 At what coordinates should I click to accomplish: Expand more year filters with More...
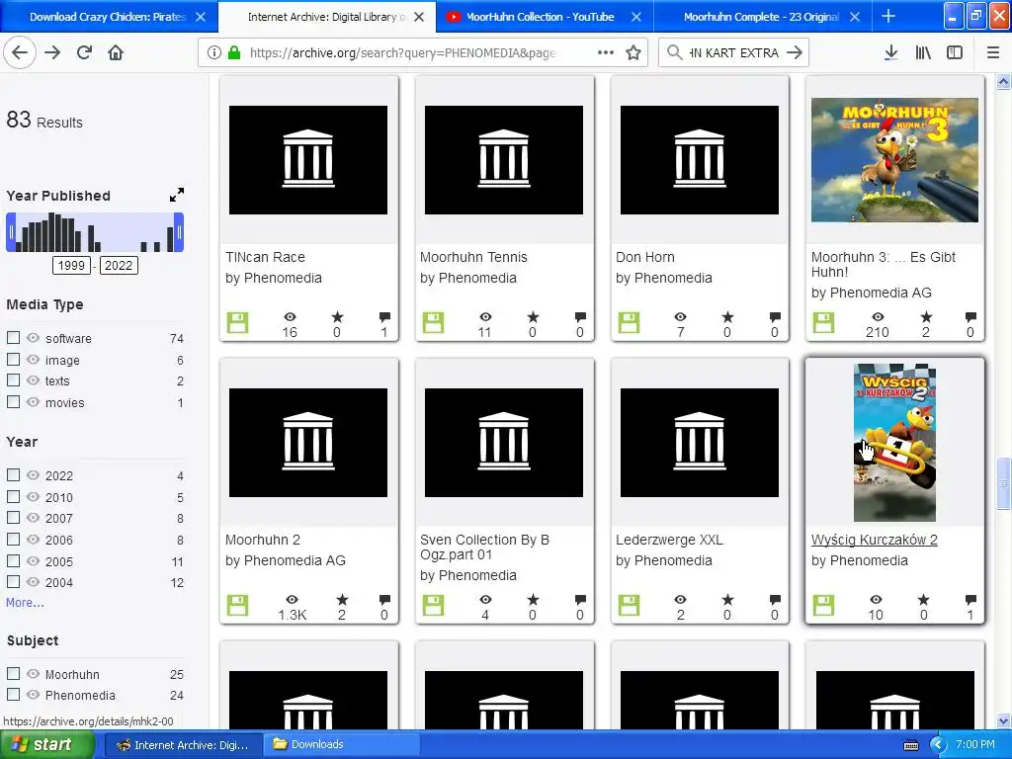pos(25,602)
